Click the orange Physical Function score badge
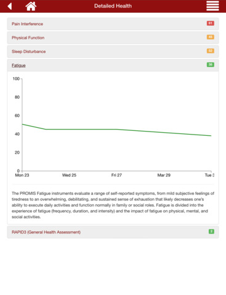The width and height of the screenshot is (226, 295). pyautogui.click(x=211, y=37)
